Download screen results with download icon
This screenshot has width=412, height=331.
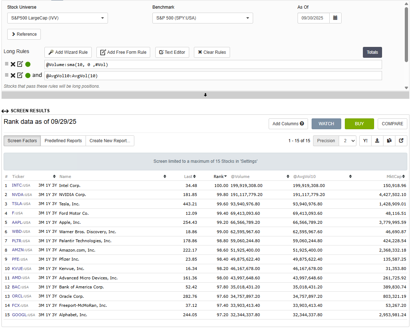377,141
